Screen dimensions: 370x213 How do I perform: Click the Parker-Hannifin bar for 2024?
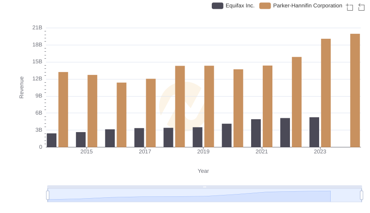pyautogui.click(x=355, y=91)
